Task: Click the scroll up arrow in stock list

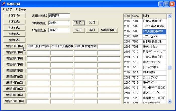Action: (x=169, y=16)
